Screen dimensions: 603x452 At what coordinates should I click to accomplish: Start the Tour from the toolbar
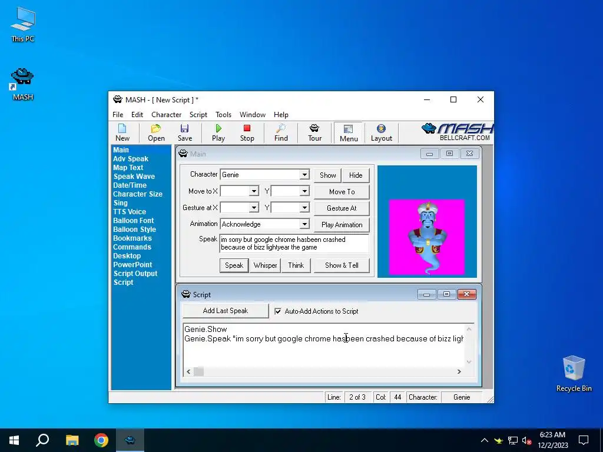tap(314, 132)
